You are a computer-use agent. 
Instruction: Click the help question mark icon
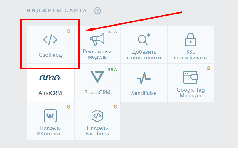[97, 11]
